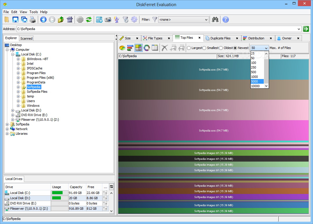
Task: Open the Tools menu
Action: pos(33,12)
